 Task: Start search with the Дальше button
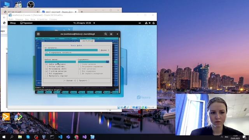point(70,80)
